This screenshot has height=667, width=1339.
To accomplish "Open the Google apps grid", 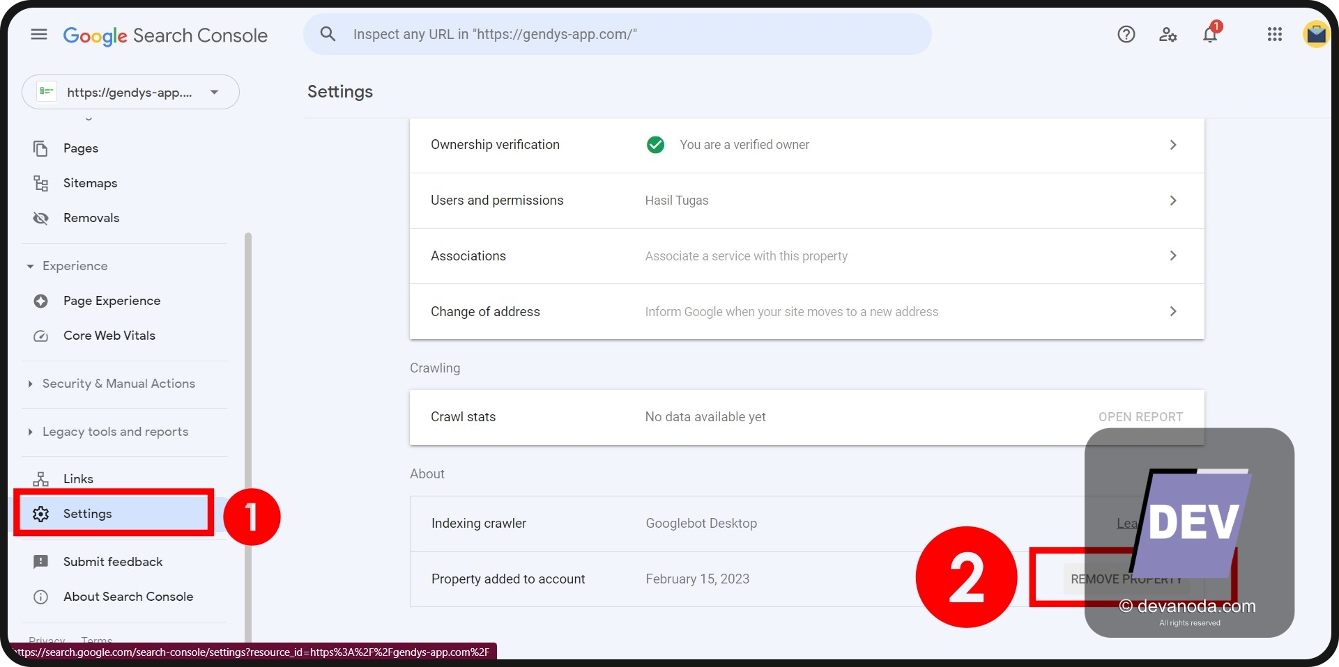I will click(x=1275, y=34).
